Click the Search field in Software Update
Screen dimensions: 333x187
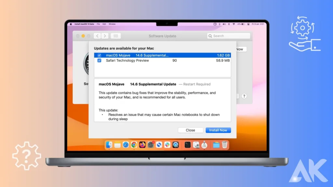[229, 36]
